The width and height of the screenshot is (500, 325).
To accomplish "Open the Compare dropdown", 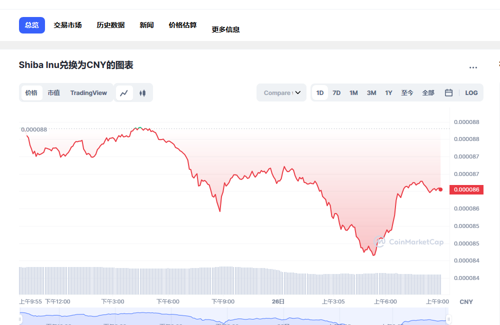I will 281,93.
